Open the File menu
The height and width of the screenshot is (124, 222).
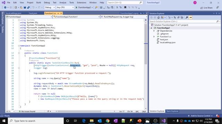pyautogui.click(x=8, y=2)
